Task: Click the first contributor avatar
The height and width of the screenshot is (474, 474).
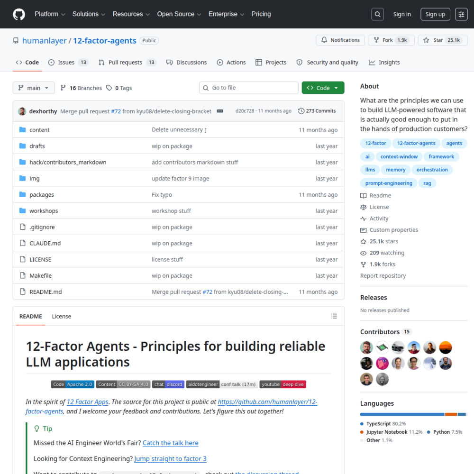Action: 366,347
